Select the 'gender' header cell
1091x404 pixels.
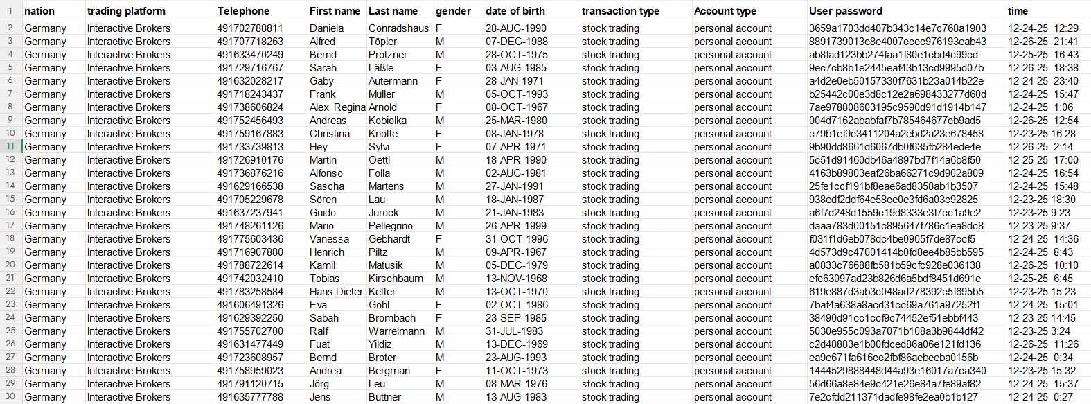pyautogui.click(x=458, y=11)
